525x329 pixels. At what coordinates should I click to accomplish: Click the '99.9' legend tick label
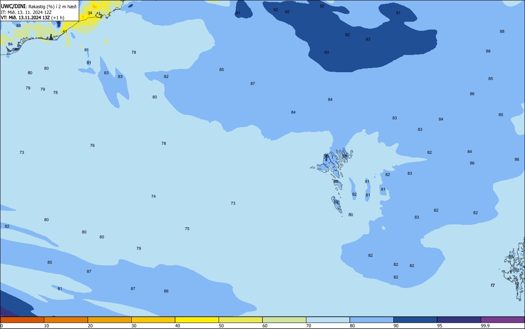click(485, 326)
